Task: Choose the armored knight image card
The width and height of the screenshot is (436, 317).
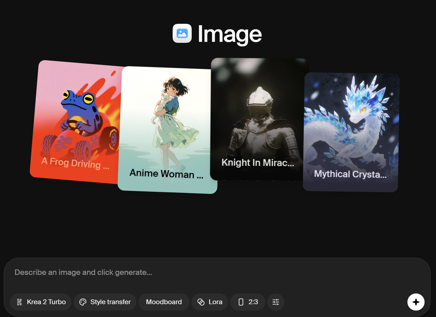Action: pyautogui.click(x=260, y=119)
